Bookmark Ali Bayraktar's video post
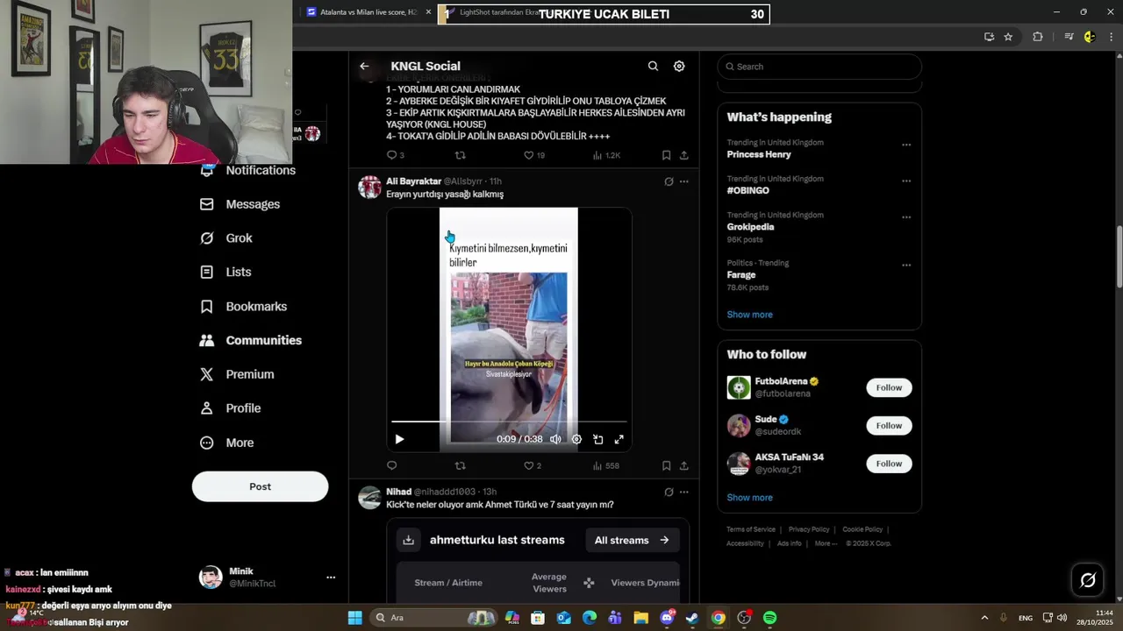 pos(666,465)
